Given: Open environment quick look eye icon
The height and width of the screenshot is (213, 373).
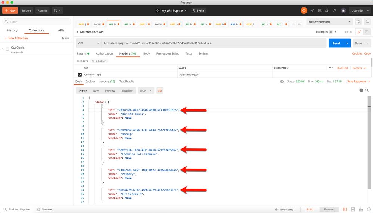Looking at the screenshot, I should (x=358, y=22).
